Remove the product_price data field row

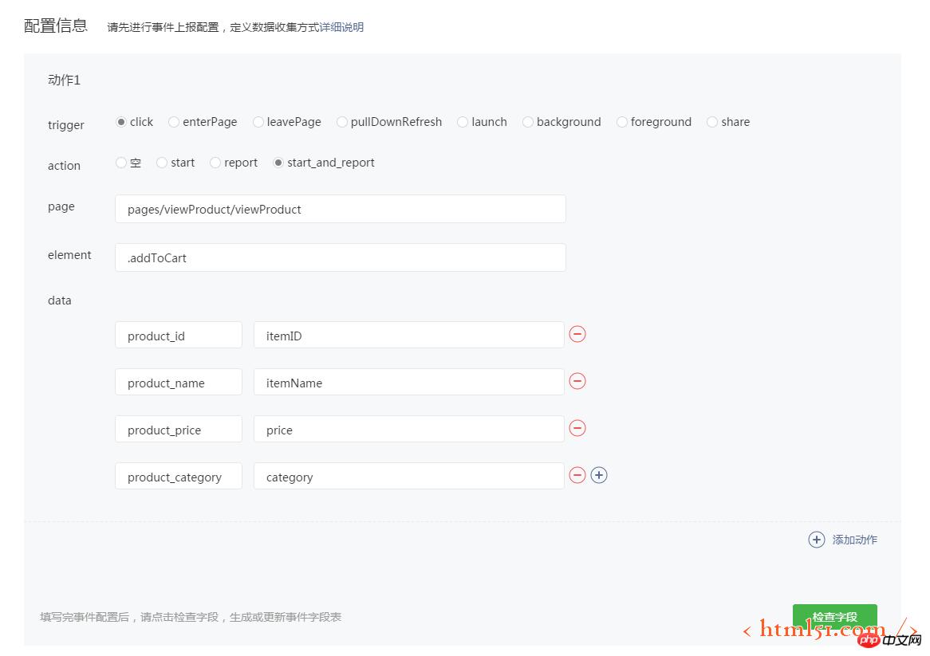click(577, 428)
